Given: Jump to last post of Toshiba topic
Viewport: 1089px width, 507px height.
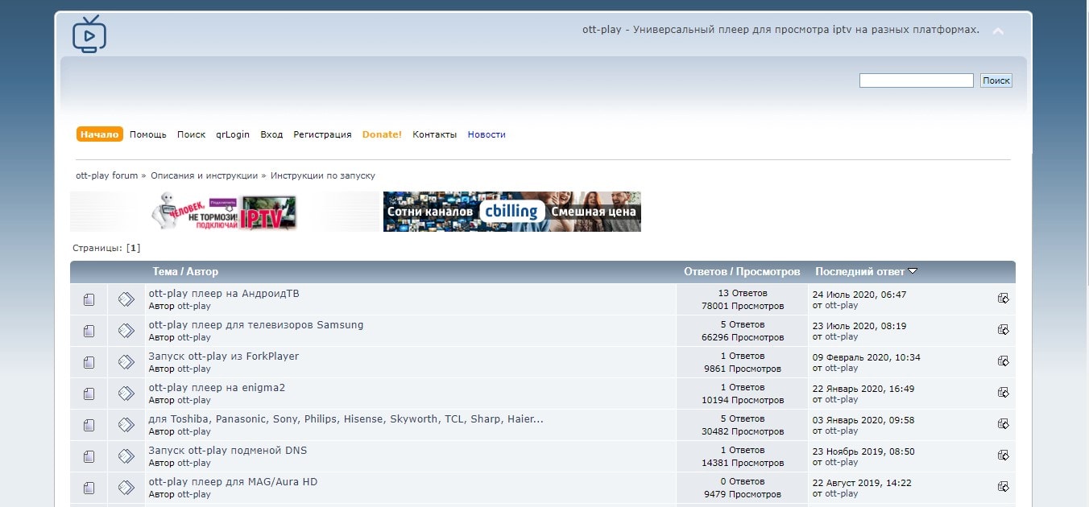Looking at the screenshot, I should coord(1003,424).
